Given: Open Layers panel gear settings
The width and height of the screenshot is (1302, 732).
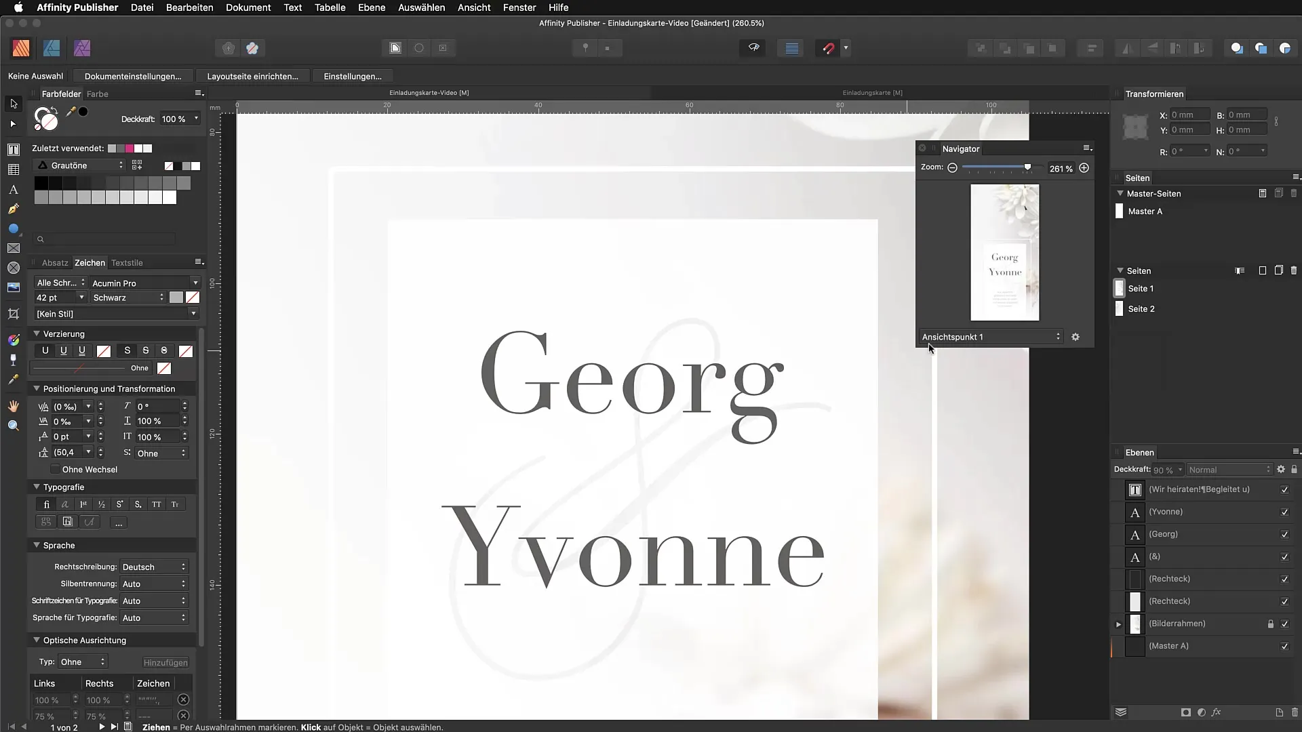Looking at the screenshot, I should coord(1281,469).
